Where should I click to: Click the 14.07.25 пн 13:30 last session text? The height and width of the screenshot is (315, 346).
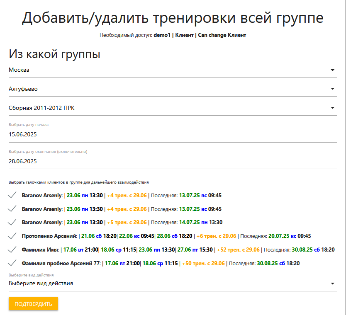(x=201, y=223)
